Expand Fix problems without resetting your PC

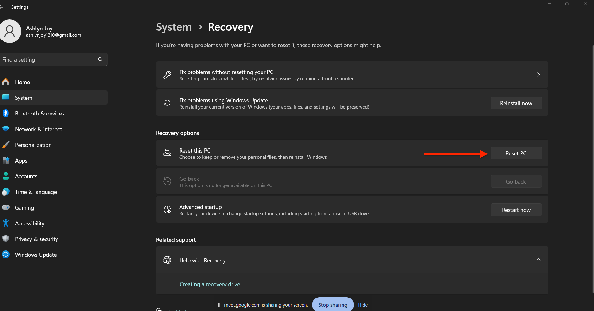538,75
